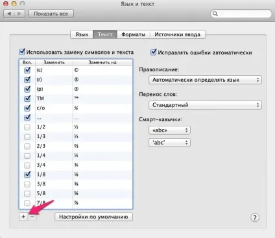Click the ¼ replacement symbol cell
Screen dimensions: 275x238
pos(76,156)
